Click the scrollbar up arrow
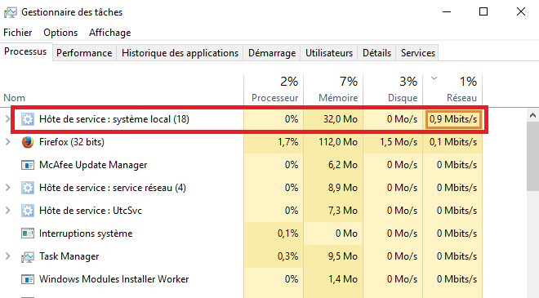Viewport: 539px width, 298px height. pyautogui.click(x=532, y=115)
